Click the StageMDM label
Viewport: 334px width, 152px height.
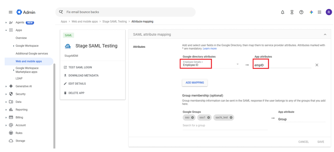[x=71, y=56]
